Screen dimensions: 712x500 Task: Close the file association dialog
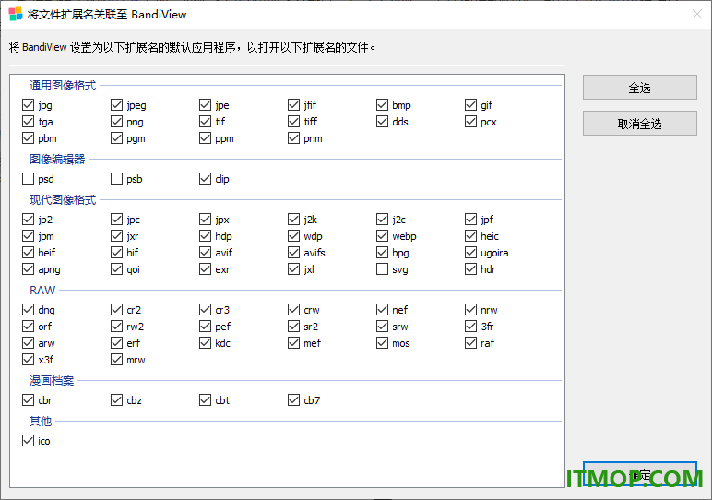point(697,14)
